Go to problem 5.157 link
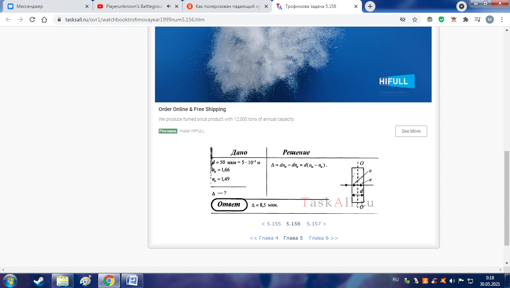 (316, 224)
